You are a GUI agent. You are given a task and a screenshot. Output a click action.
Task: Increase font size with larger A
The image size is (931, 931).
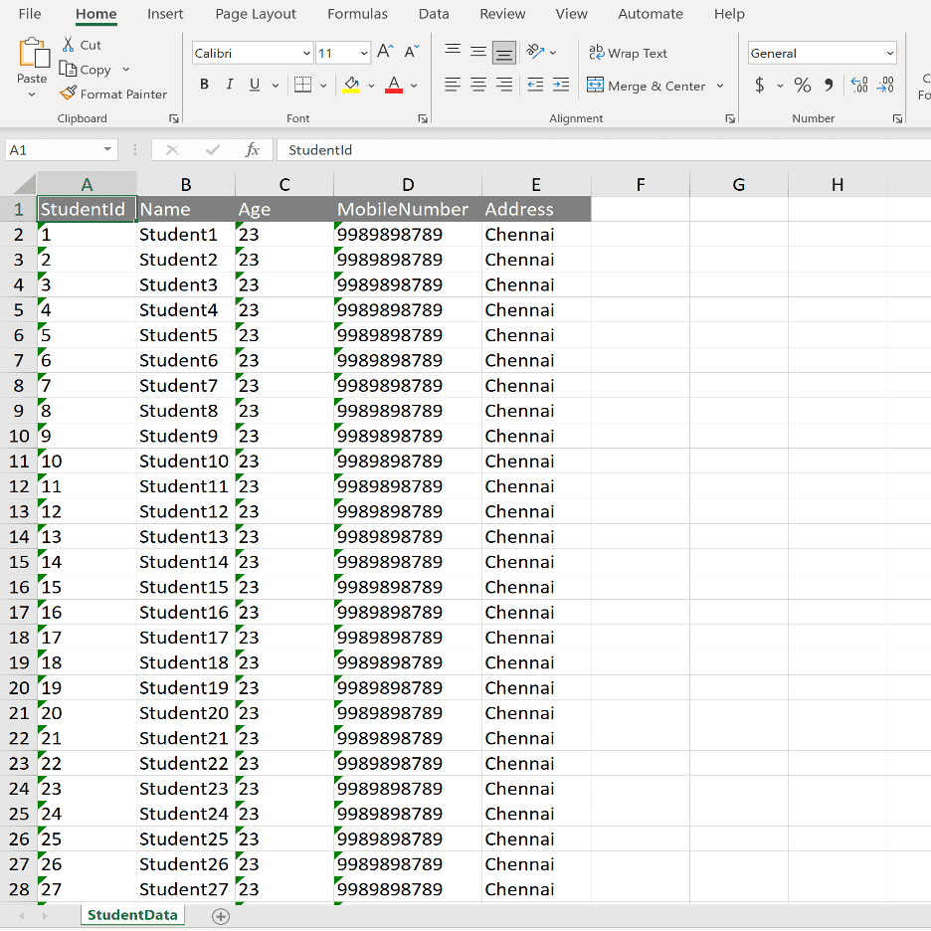click(x=385, y=53)
